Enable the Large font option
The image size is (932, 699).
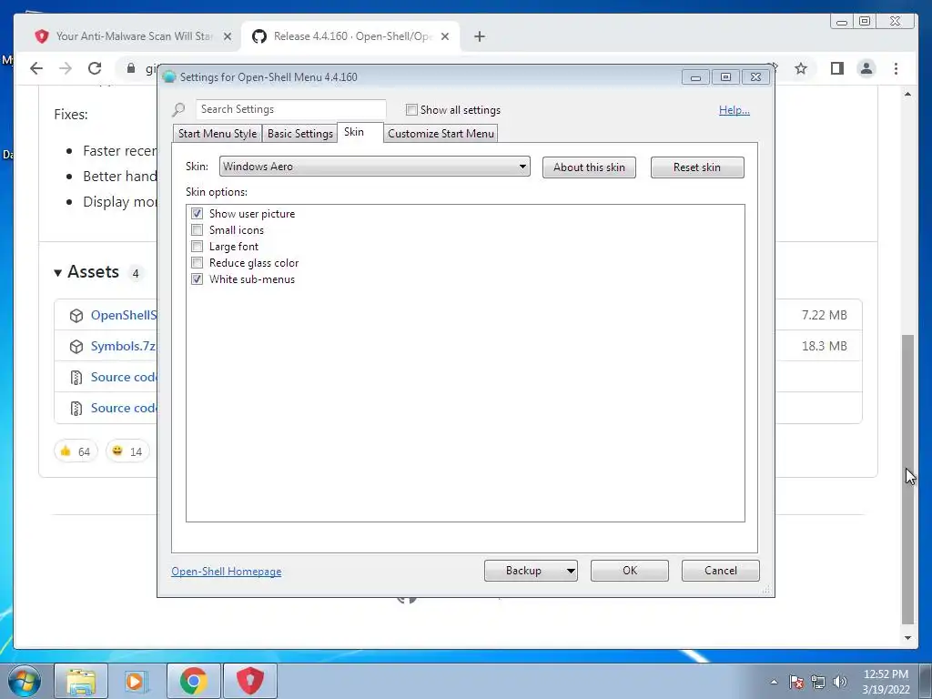click(197, 246)
